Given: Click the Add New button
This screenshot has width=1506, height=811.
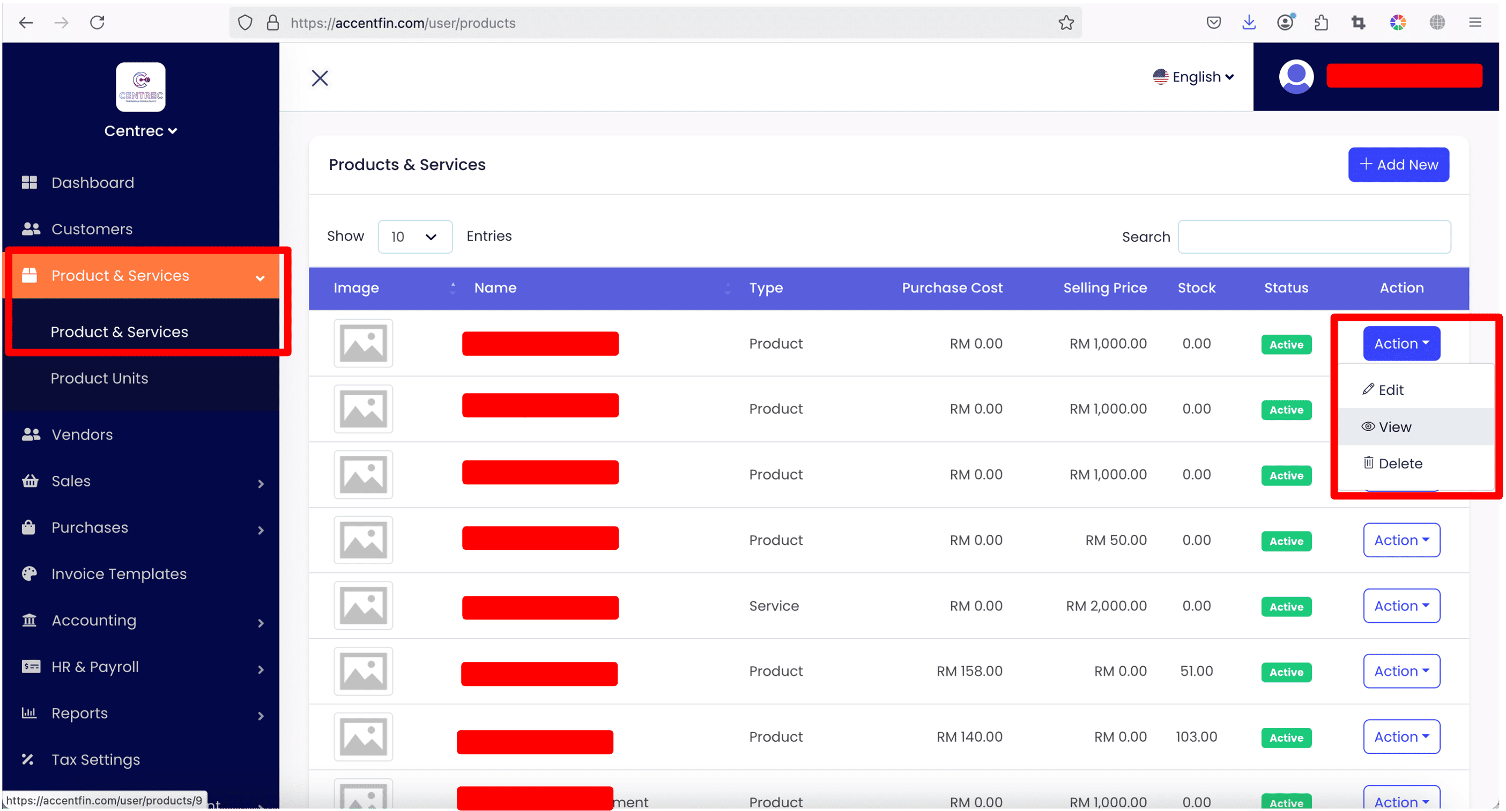Looking at the screenshot, I should click(1398, 165).
